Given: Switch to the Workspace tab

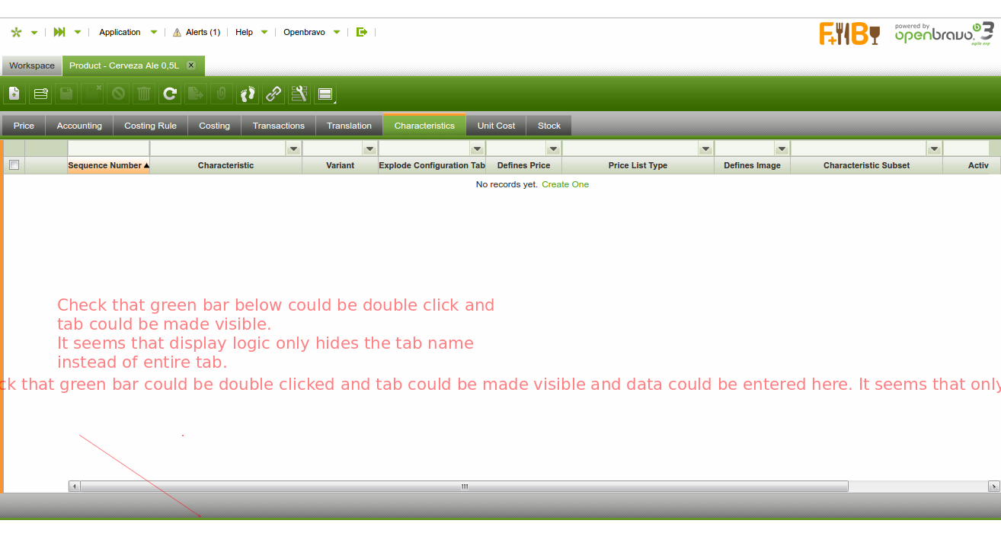Looking at the screenshot, I should [32, 65].
